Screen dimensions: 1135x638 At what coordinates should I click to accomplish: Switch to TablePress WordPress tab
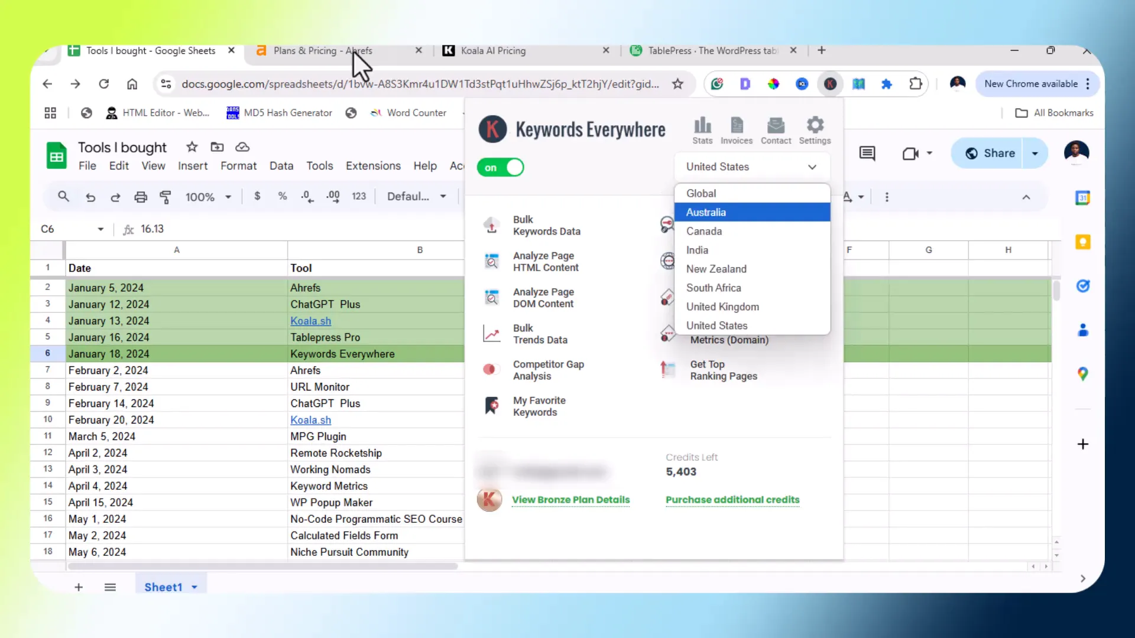(x=712, y=51)
